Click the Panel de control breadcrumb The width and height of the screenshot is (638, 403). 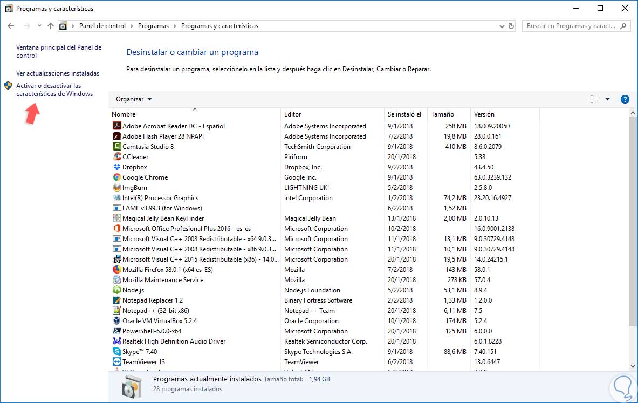tap(102, 26)
